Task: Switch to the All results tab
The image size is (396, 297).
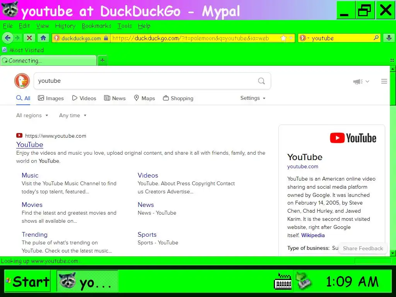Action: point(23,98)
